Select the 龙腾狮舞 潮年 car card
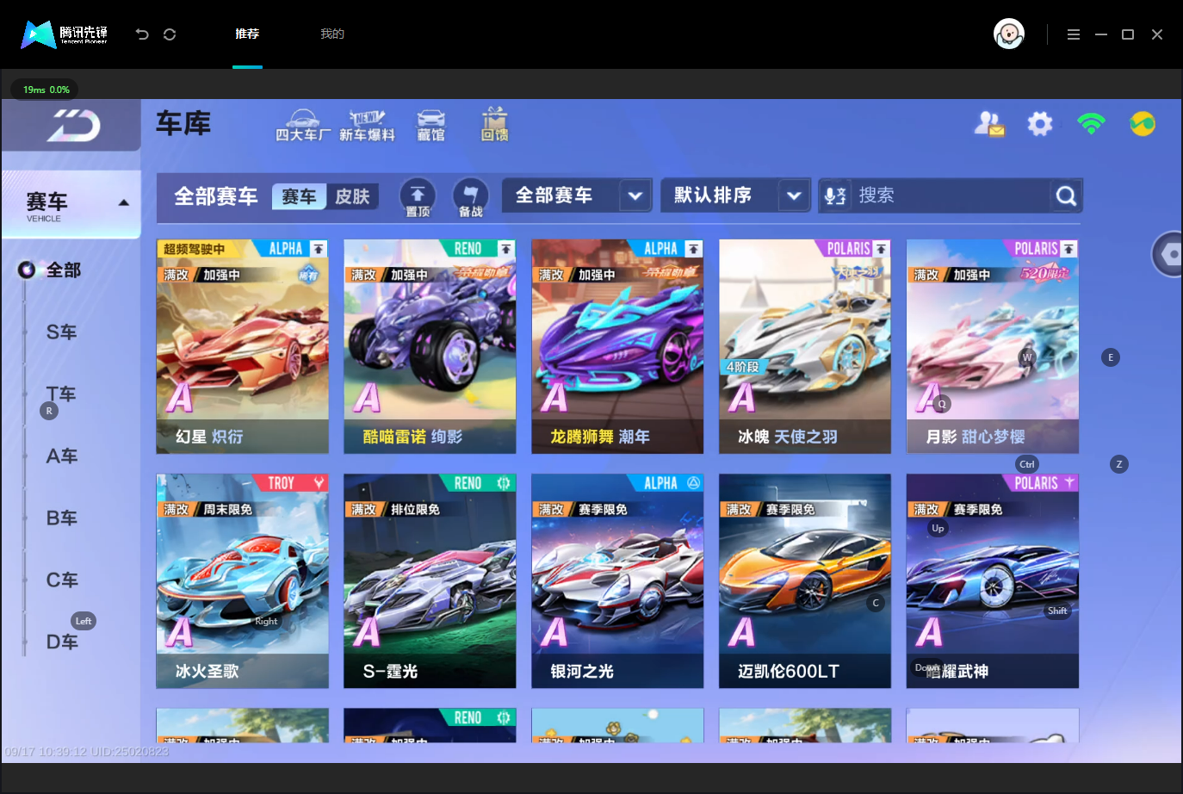Screen dimensions: 1183x794 (617, 346)
